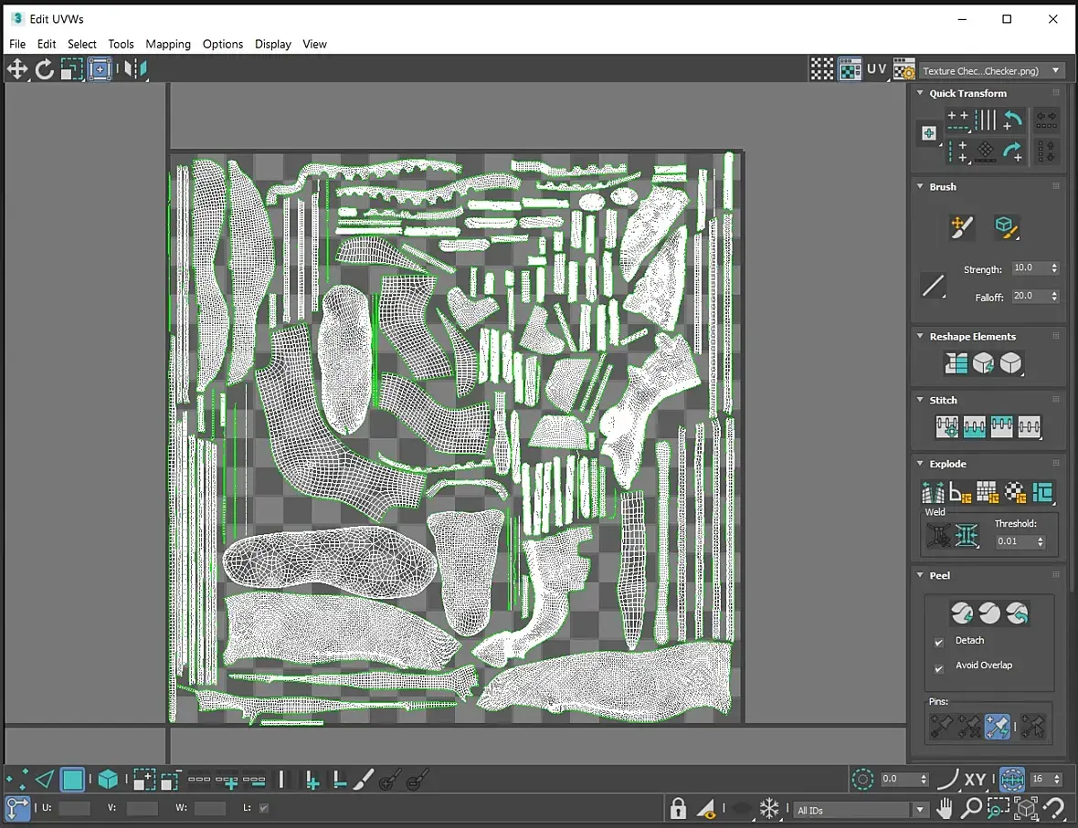Toggle the lock selection padlock
The height and width of the screenshot is (828, 1078).
point(678,809)
